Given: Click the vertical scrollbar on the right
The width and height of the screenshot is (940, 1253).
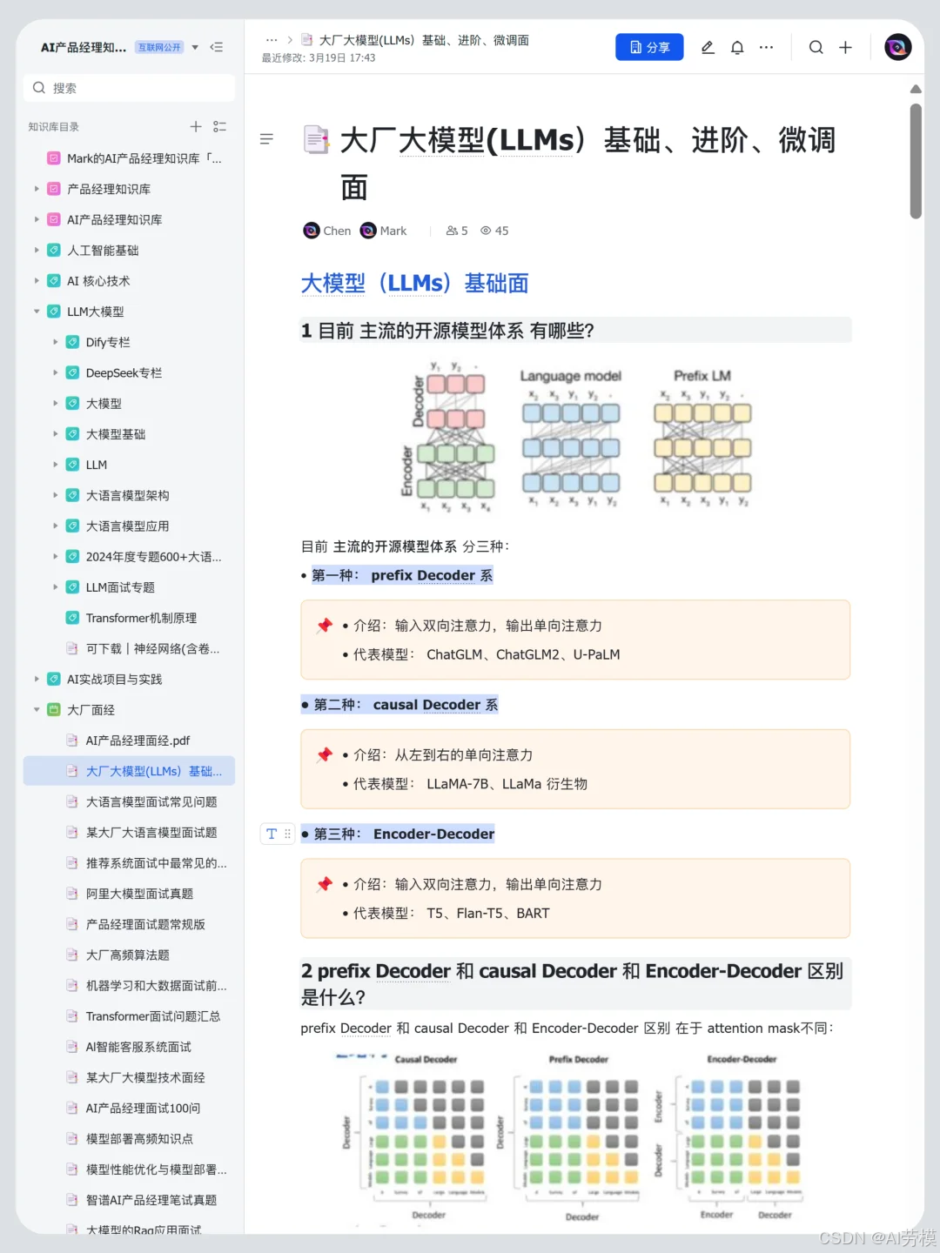Looking at the screenshot, I should 916,157.
